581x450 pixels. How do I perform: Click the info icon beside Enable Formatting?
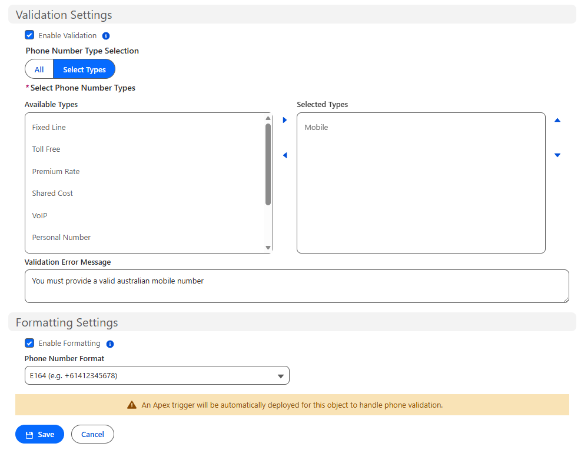click(x=110, y=343)
